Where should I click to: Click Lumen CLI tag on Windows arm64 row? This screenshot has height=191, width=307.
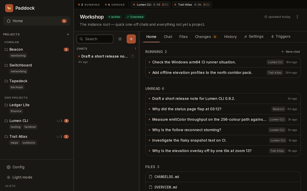[x=275, y=62]
